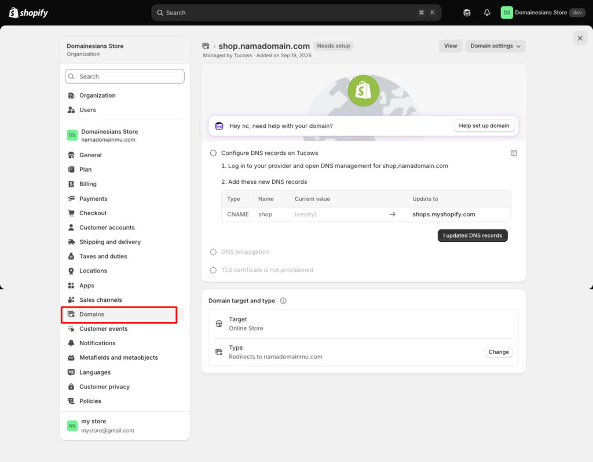This screenshot has width=593, height=462.
Task: Open the Sidekick assistant icon in top bar
Action: pos(467,13)
